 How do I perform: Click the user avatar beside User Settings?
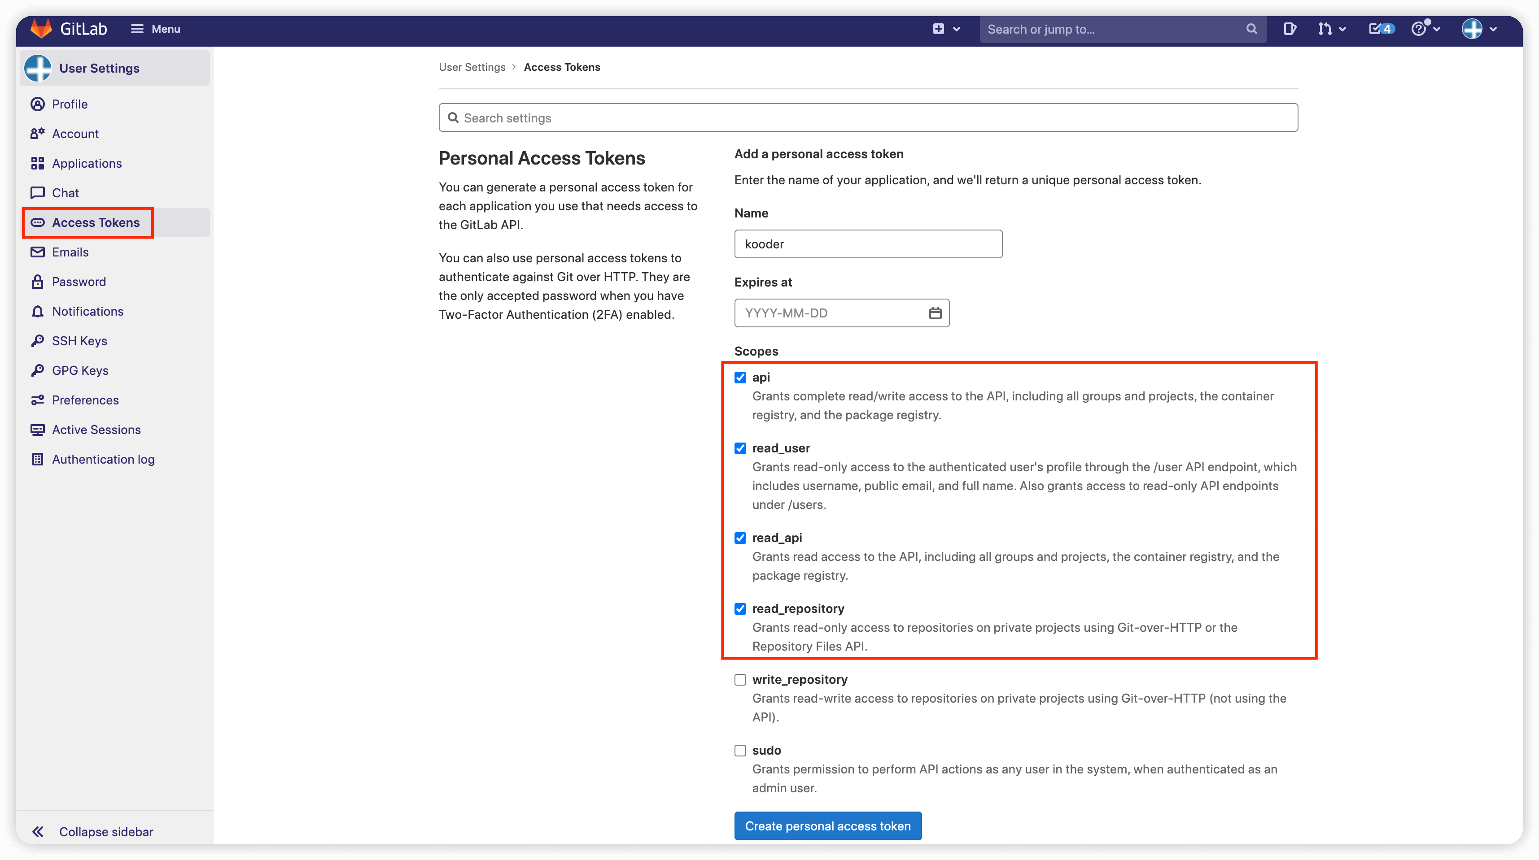coord(38,68)
